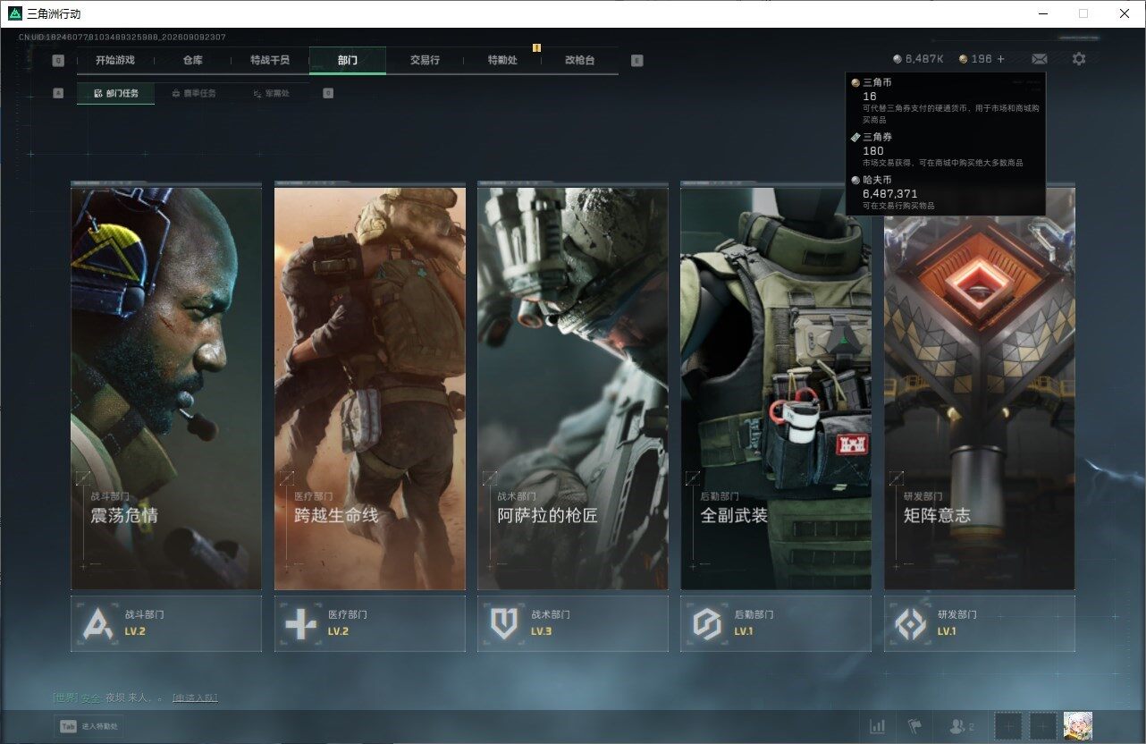Screen dimensions: 1146x744
Task: Click the Q key hint left of tabs
Action: pyautogui.click(x=58, y=61)
